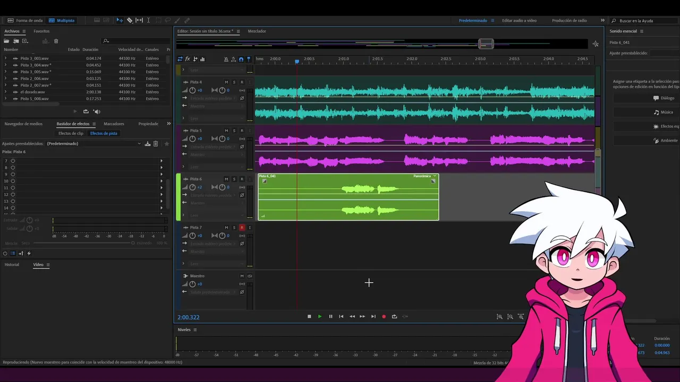The height and width of the screenshot is (382, 680).
Task: Solo Pista 5
Action: coord(234,131)
